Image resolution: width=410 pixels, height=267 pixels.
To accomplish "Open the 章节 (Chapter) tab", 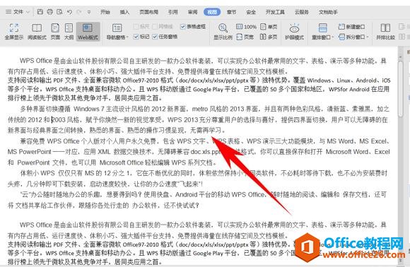I will coord(231,12).
